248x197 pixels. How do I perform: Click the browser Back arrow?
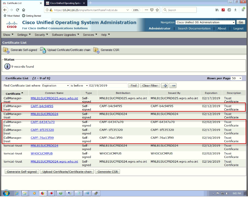[x=5, y=10]
